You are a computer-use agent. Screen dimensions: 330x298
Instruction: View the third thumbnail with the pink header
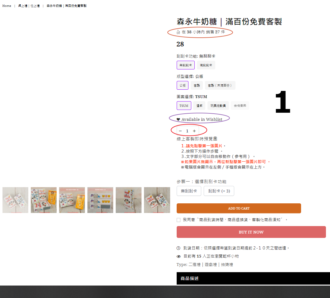click(x=72, y=200)
